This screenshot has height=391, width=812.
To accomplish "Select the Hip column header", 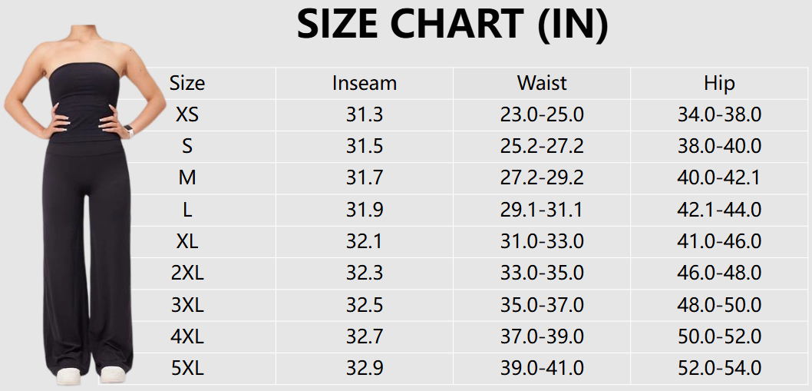I will [719, 83].
